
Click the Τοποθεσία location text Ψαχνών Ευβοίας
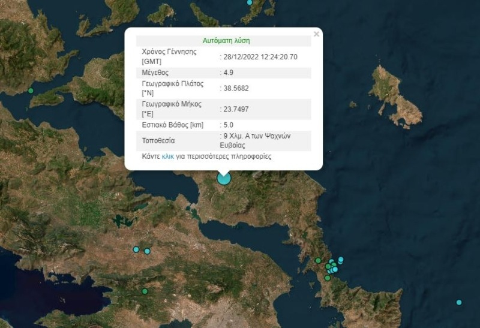click(x=256, y=140)
